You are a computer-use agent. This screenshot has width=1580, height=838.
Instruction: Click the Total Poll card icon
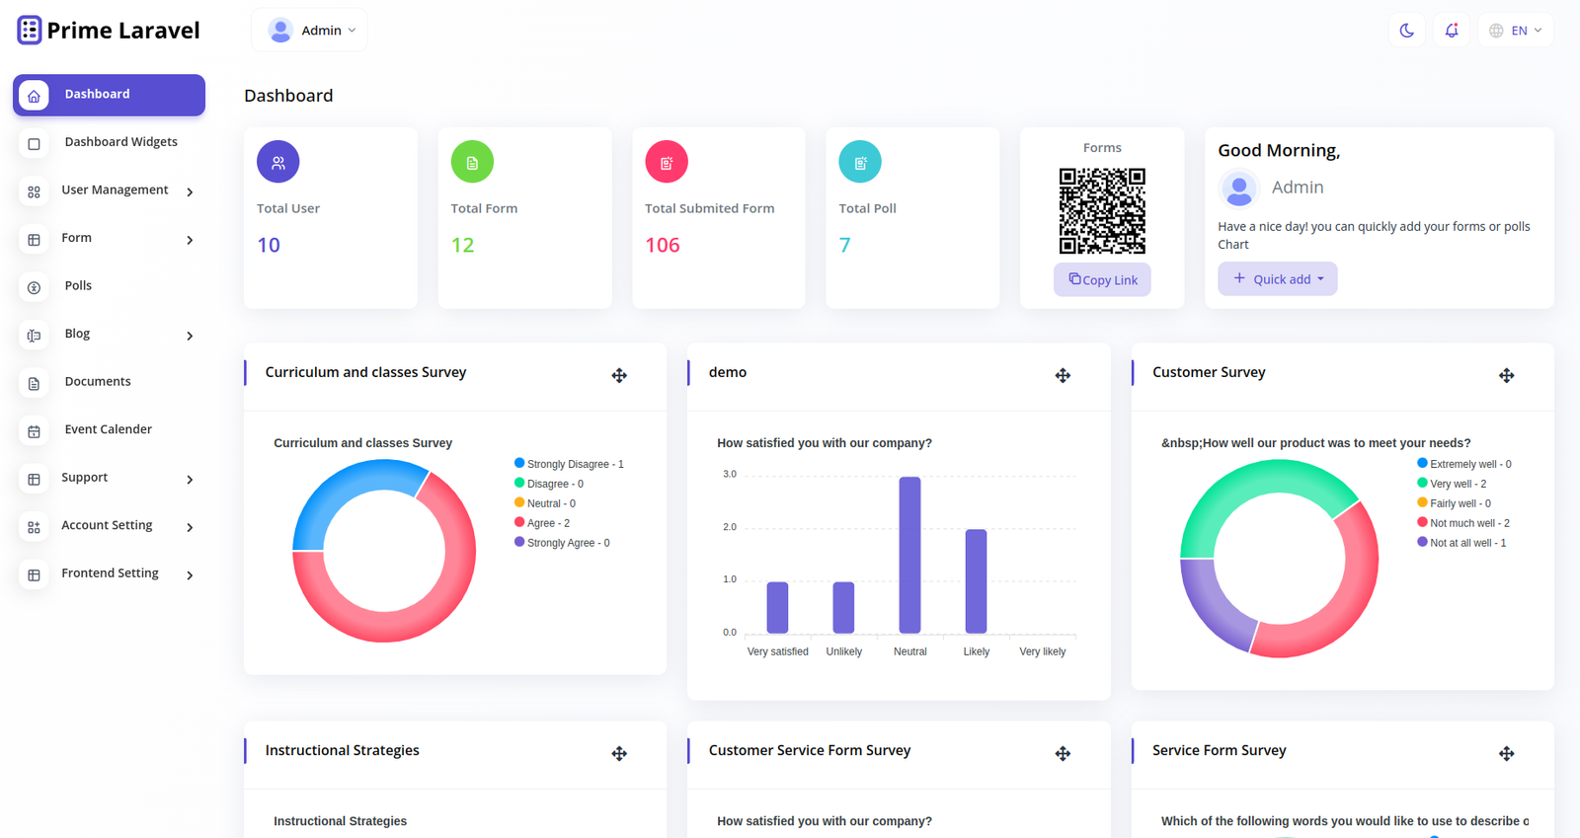pos(860,162)
